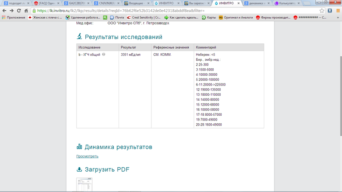The width and height of the screenshot is (342, 192).
Task: Open the 'Как сделать идеаль...' bookmark
Action: click(x=181, y=17)
